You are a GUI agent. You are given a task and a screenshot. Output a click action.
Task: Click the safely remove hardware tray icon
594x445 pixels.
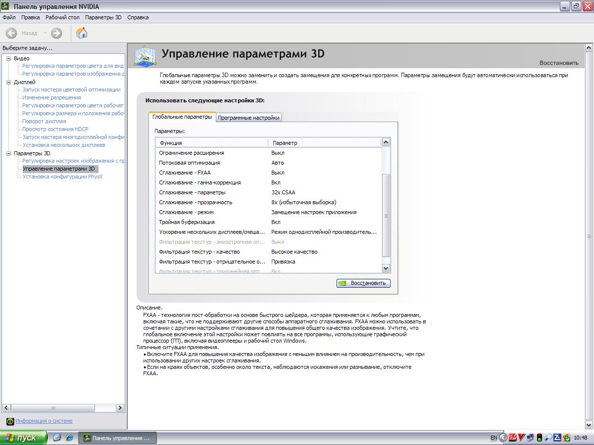(x=566, y=438)
